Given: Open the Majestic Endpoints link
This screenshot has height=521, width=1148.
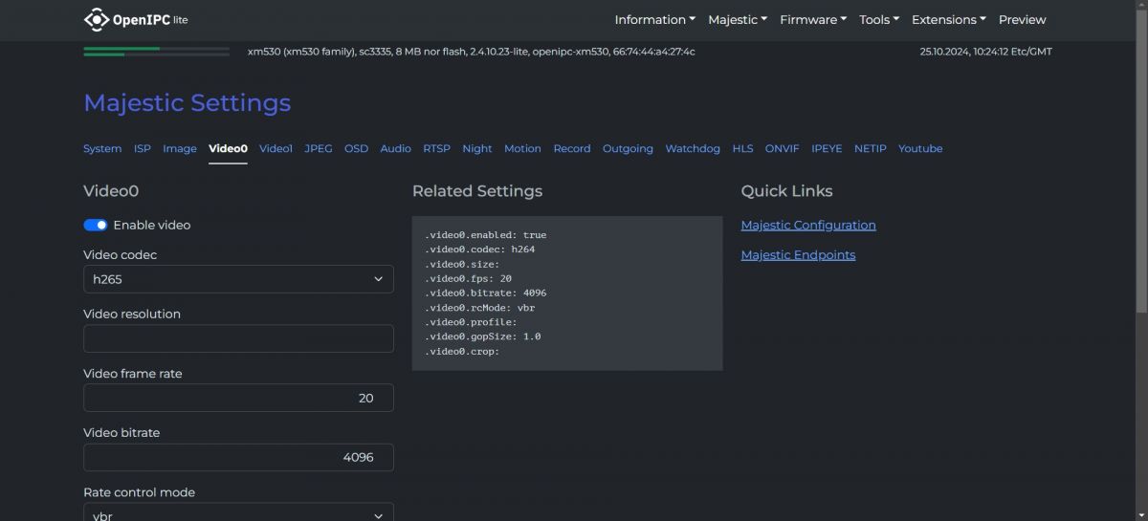Looking at the screenshot, I should 798,254.
